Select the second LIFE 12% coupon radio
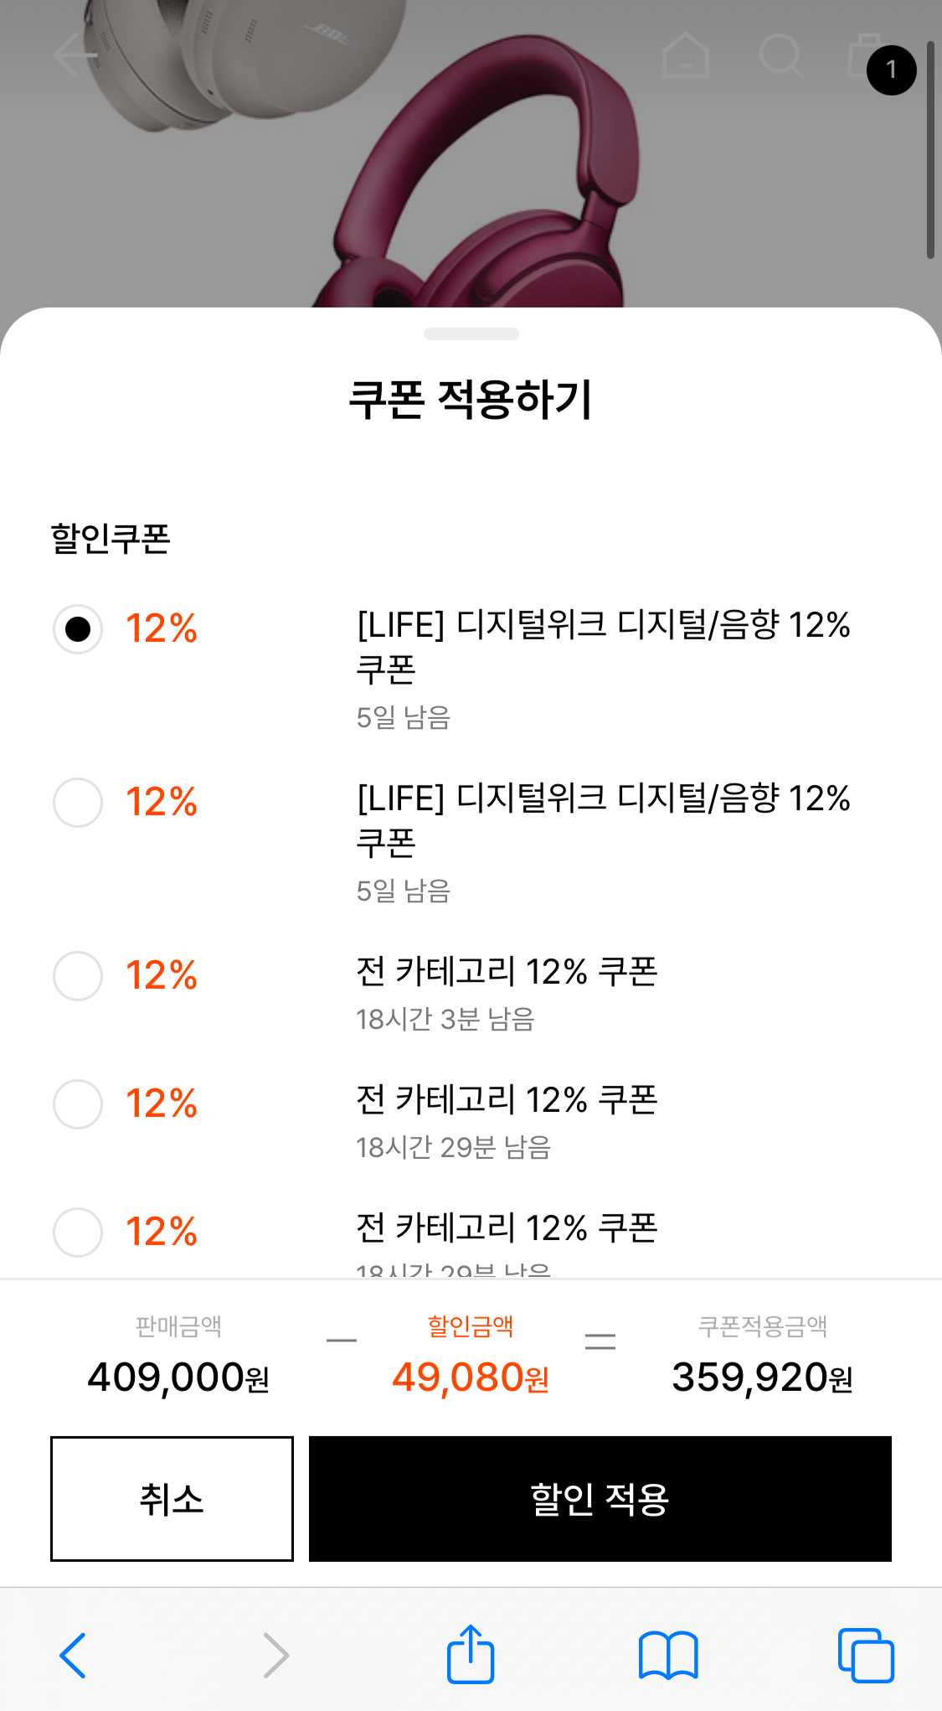Image resolution: width=942 pixels, height=1711 pixels. (78, 802)
